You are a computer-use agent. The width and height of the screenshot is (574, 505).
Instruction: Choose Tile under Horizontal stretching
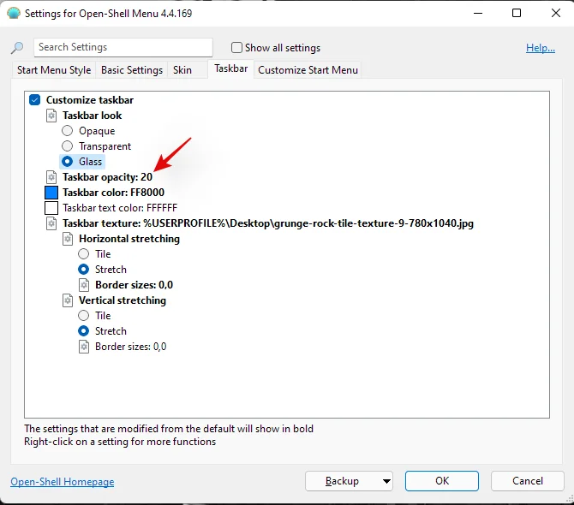click(83, 253)
